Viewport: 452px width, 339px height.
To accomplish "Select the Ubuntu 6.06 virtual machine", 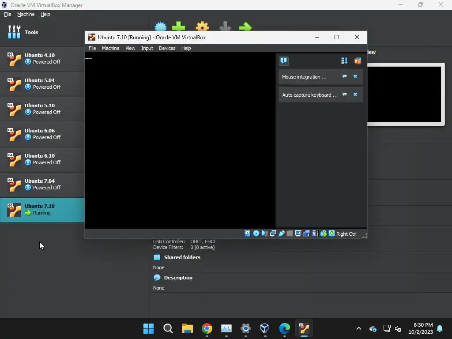I will tap(42, 134).
